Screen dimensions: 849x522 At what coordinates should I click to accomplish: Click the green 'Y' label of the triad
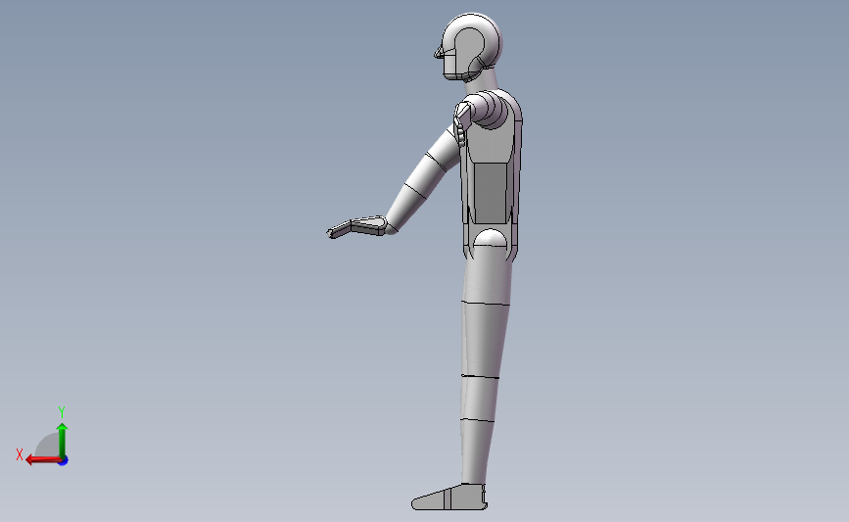pyautogui.click(x=61, y=412)
